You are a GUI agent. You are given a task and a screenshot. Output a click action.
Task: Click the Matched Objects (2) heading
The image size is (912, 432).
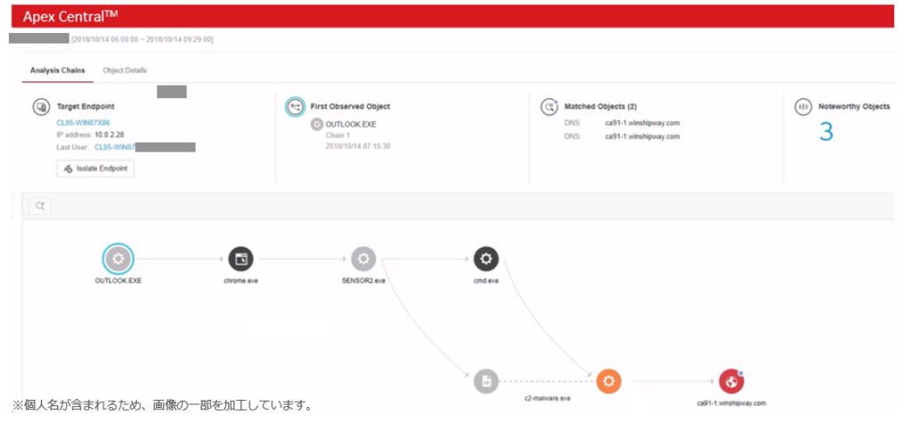click(x=600, y=107)
